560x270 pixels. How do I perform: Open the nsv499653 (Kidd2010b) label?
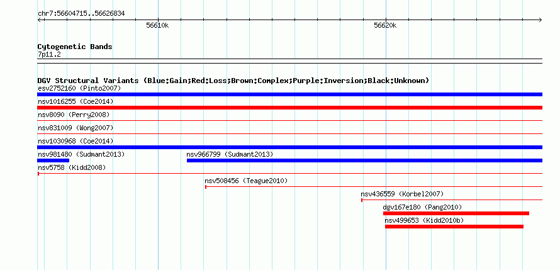[424, 220]
